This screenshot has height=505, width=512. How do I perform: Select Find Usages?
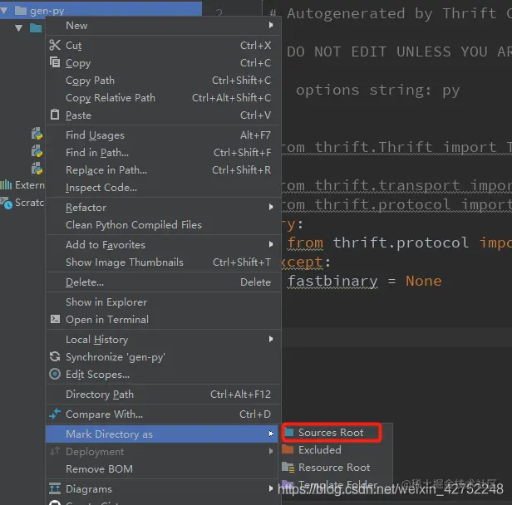163,135
